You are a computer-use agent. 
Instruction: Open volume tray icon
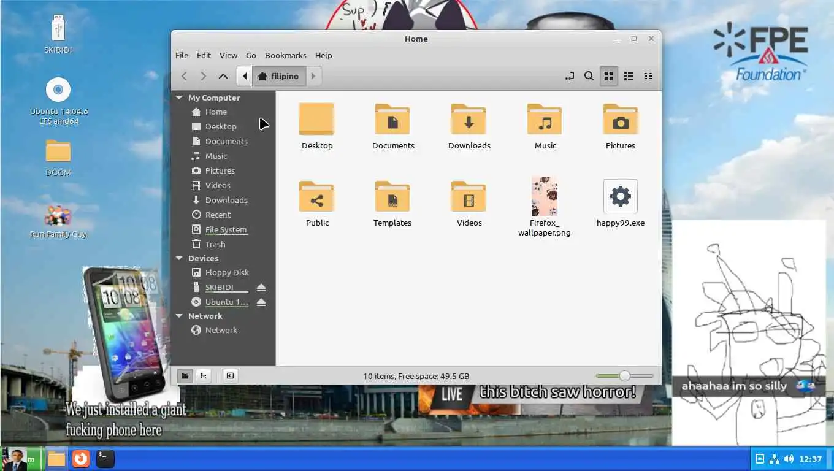[788, 459]
